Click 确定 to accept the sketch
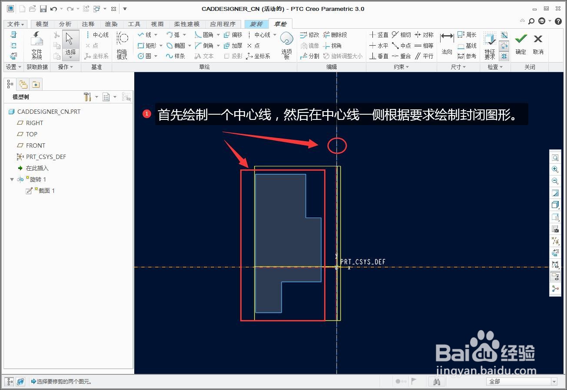567x390 pixels. (x=521, y=44)
